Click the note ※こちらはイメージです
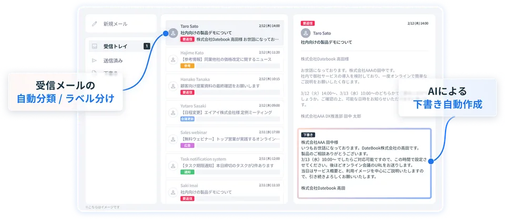 (103, 207)
